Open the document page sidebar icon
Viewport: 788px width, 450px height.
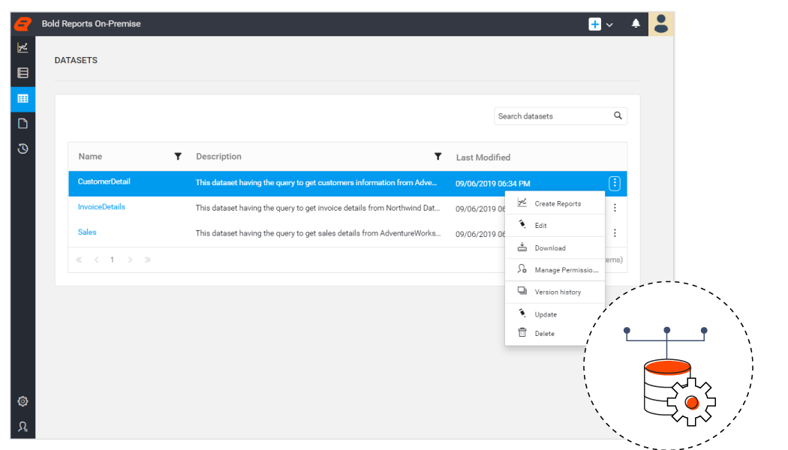[23, 124]
